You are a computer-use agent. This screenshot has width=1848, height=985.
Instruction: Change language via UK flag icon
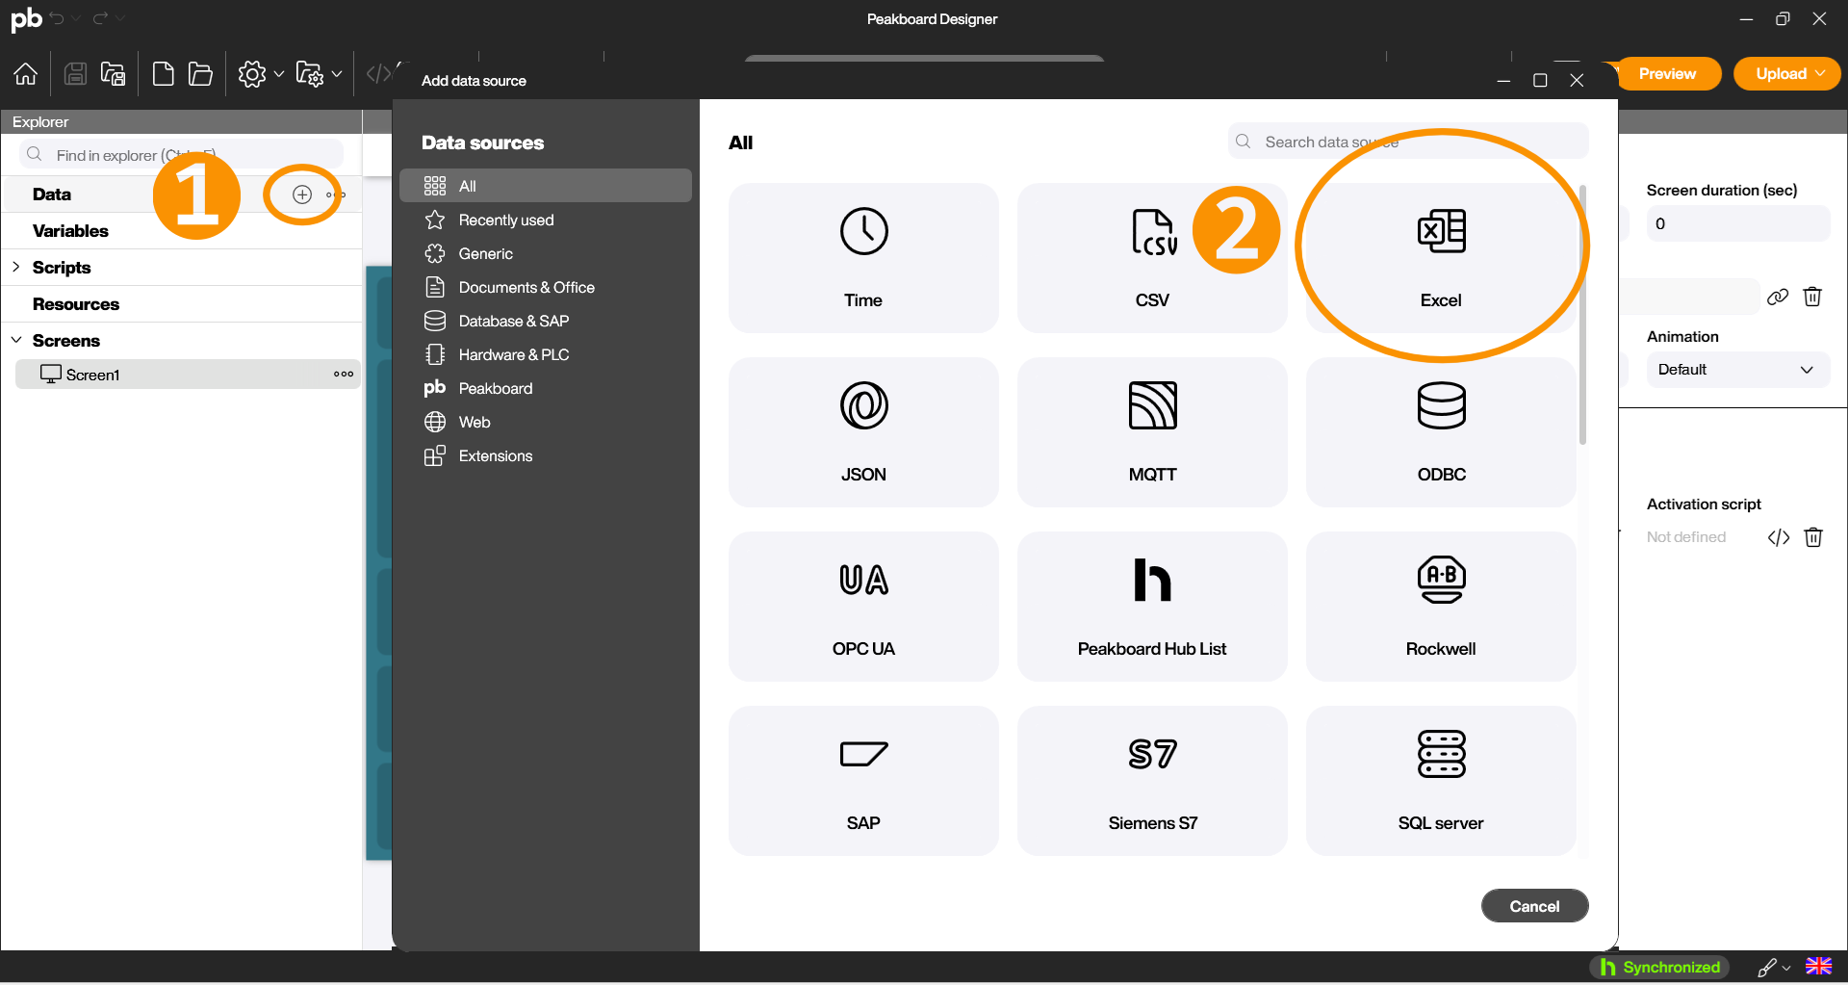tap(1818, 967)
